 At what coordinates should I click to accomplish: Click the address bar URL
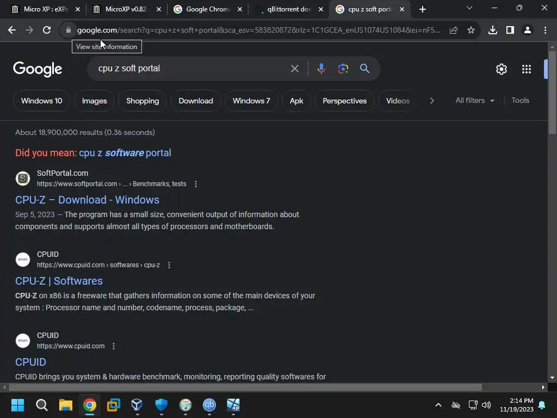pyautogui.click(x=258, y=30)
